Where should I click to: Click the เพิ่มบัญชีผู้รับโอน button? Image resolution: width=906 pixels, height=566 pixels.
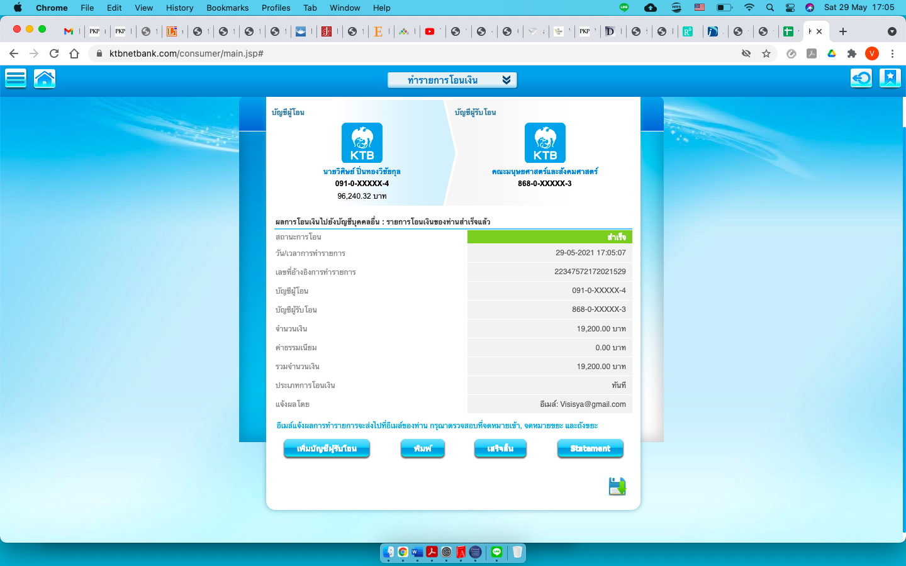tap(327, 448)
